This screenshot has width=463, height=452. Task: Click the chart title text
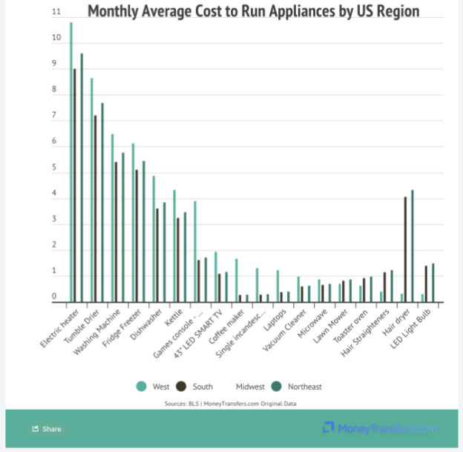coord(253,11)
